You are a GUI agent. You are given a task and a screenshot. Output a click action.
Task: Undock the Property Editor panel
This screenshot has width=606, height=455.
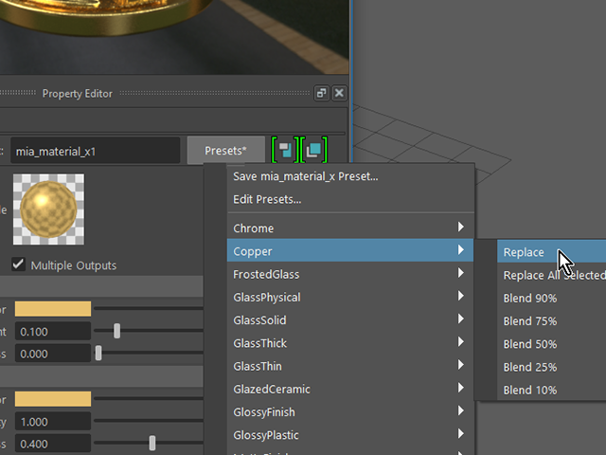322,93
